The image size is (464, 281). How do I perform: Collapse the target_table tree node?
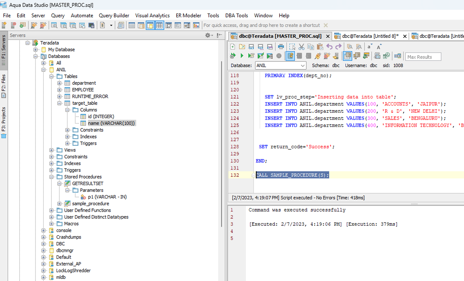[59, 103]
